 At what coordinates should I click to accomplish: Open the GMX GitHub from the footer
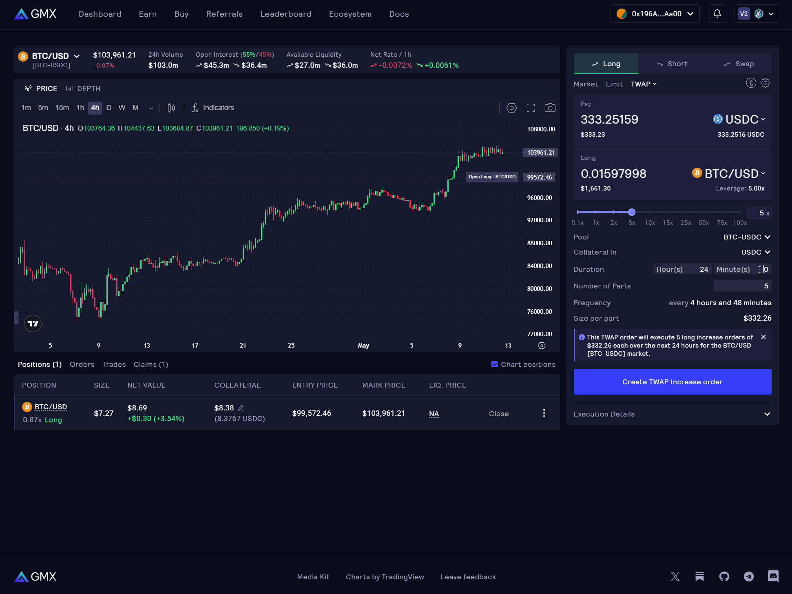click(724, 576)
